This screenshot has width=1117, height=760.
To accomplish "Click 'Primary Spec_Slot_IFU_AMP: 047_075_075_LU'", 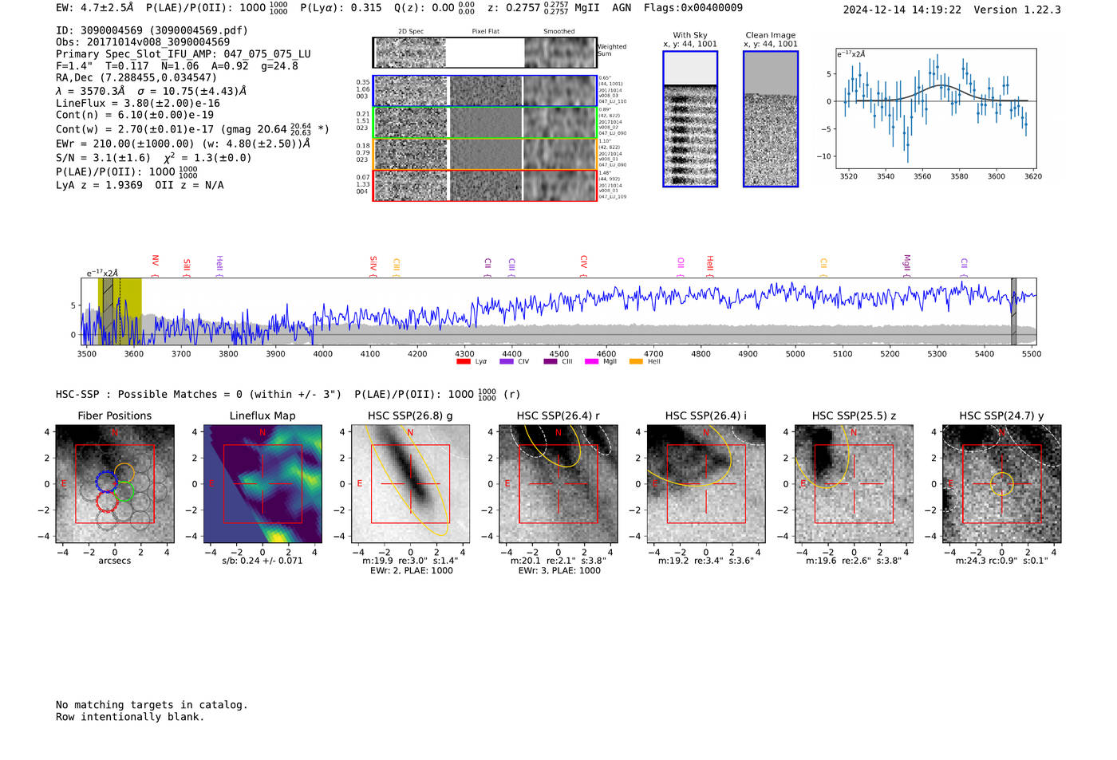I will pos(184,54).
